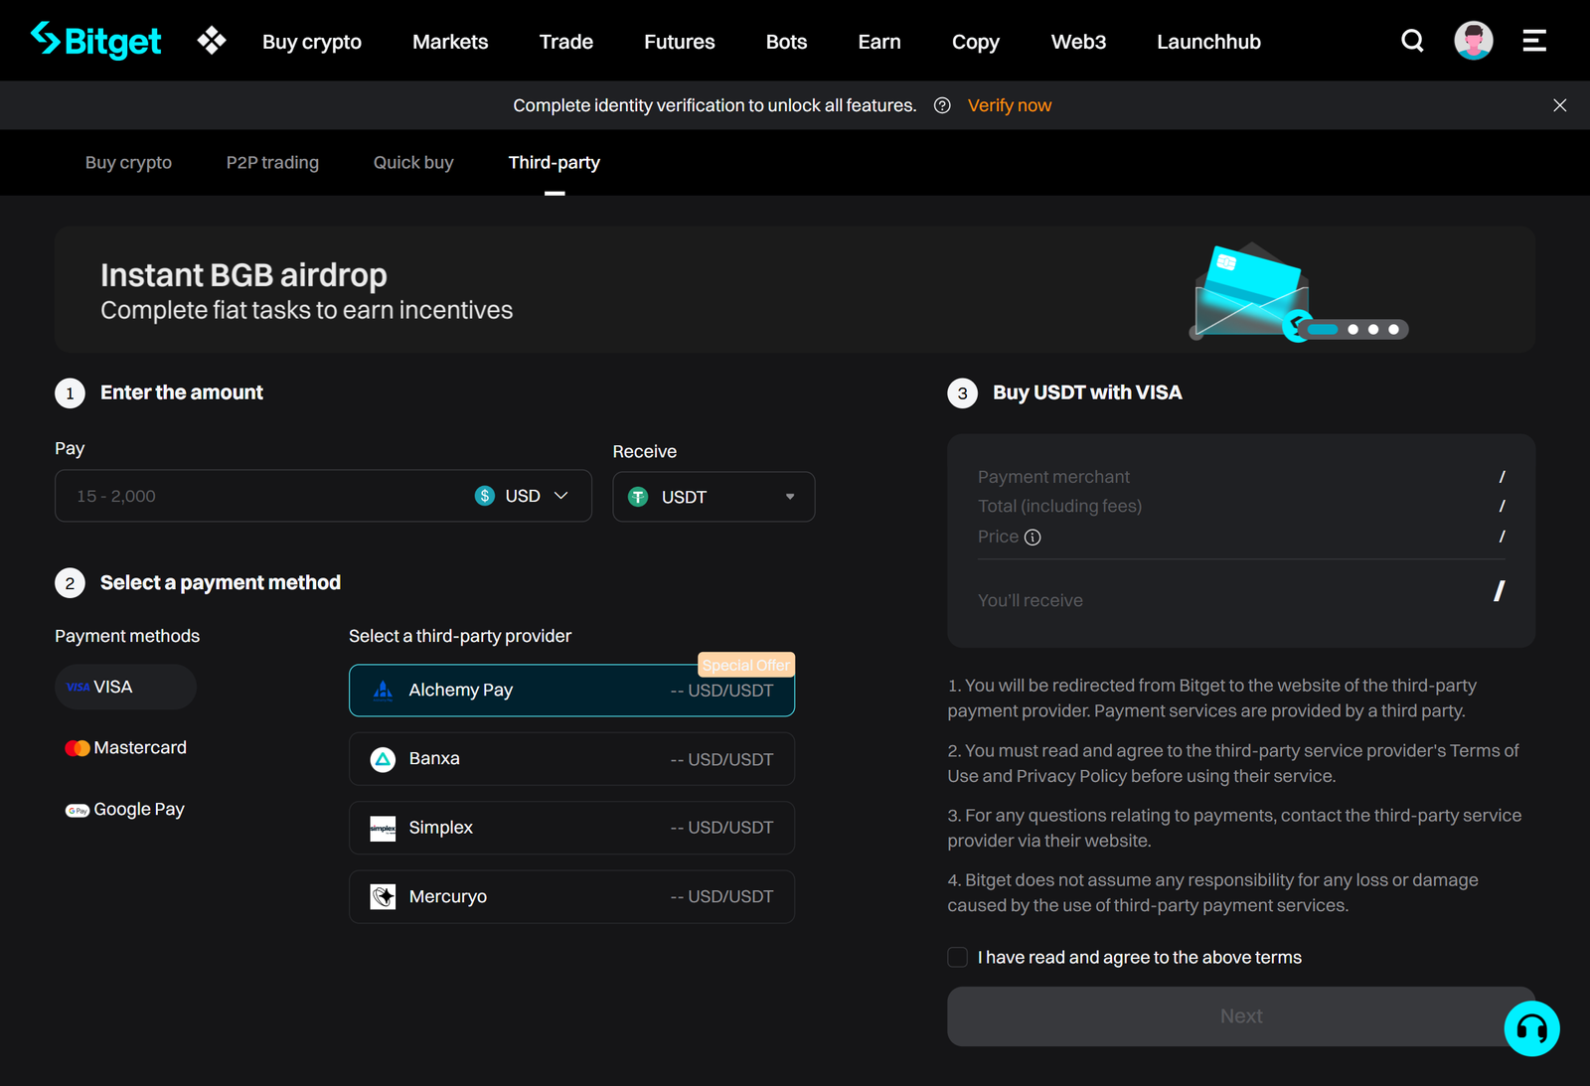Click the identity verification help icon

(x=942, y=105)
